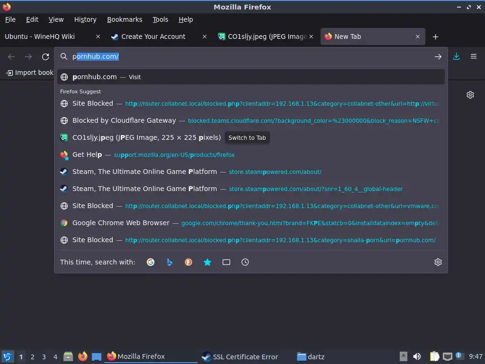Select Google Chrome Web Browser suggestion
The height and width of the screenshot is (364, 485).
[251, 223]
